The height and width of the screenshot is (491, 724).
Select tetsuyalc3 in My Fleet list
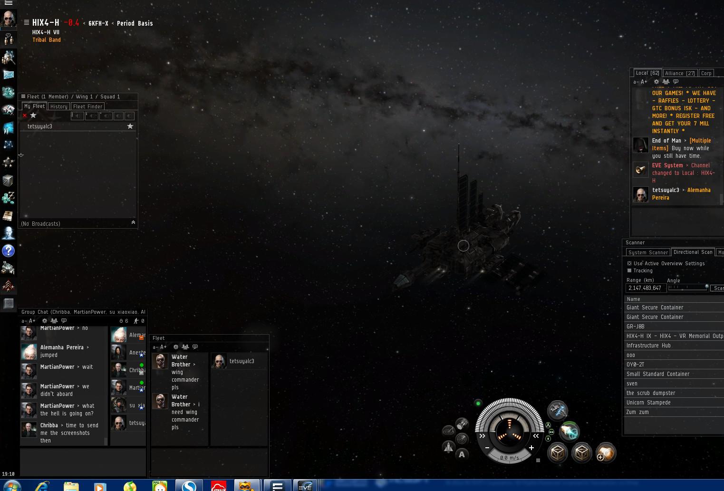(x=78, y=126)
